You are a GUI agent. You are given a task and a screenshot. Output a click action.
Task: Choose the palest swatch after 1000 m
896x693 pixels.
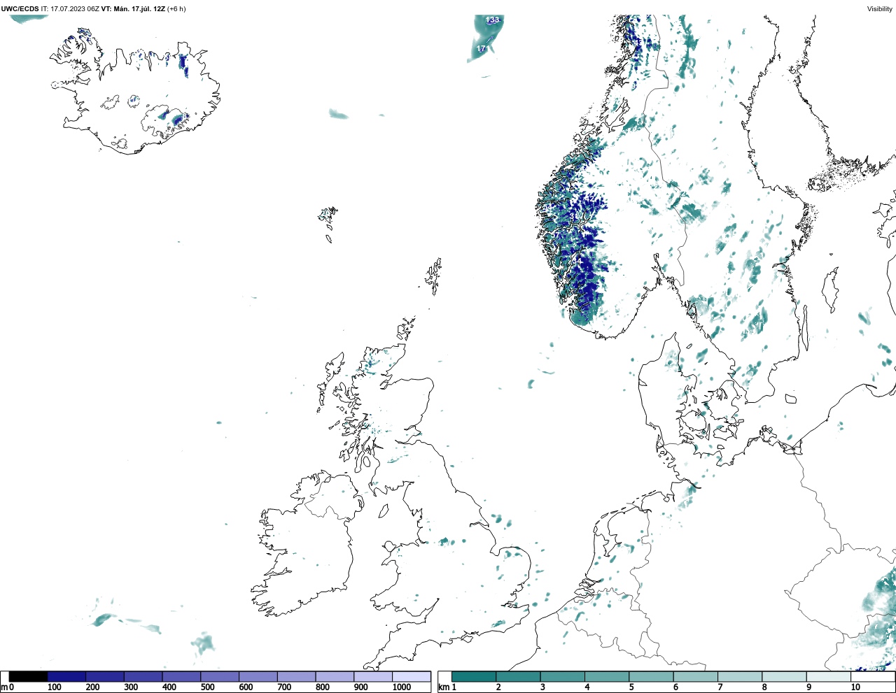point(411,677)
